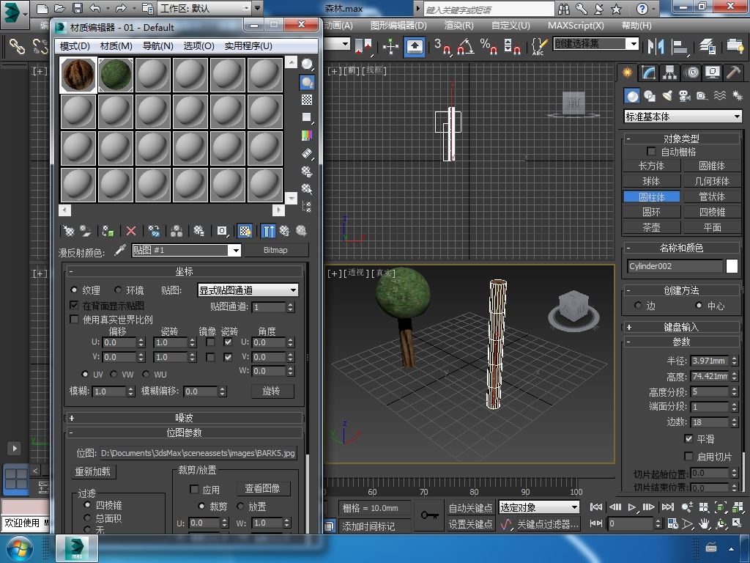
Task: Select the 环境 radio button
Action: 118,290
